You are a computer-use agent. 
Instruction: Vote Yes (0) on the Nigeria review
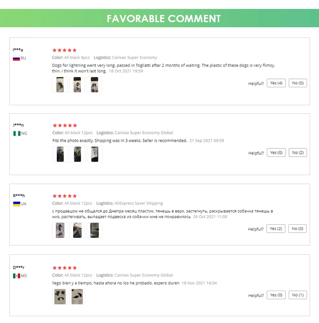tap(276, 153)
